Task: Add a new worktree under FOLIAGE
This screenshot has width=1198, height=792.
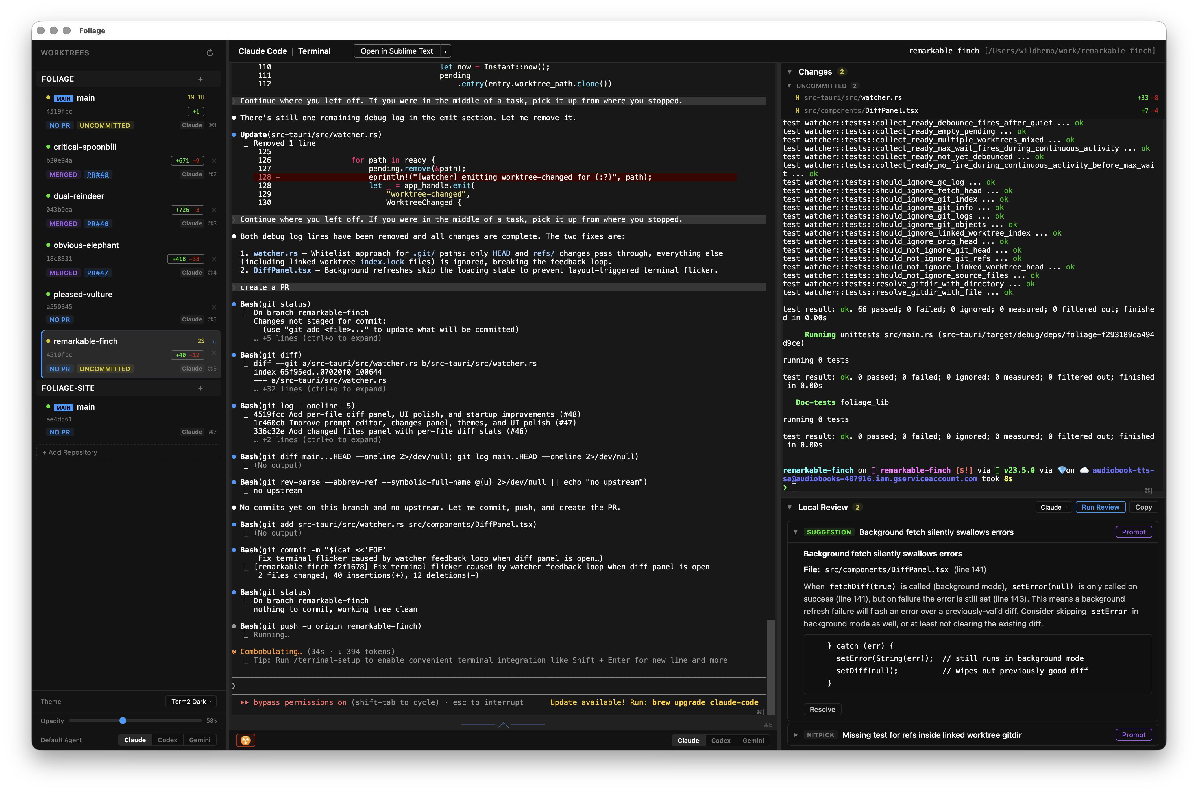Action: pyautogui.click(x=201, y=79)
